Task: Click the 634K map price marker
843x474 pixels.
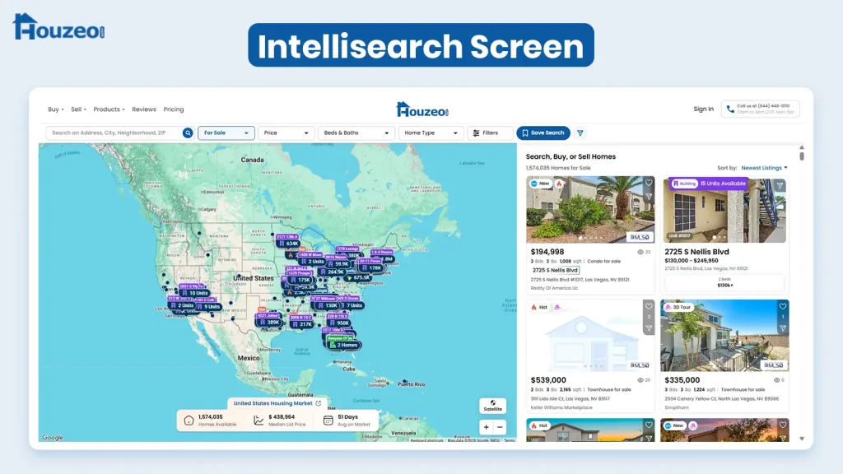Action: coord(289,244)
